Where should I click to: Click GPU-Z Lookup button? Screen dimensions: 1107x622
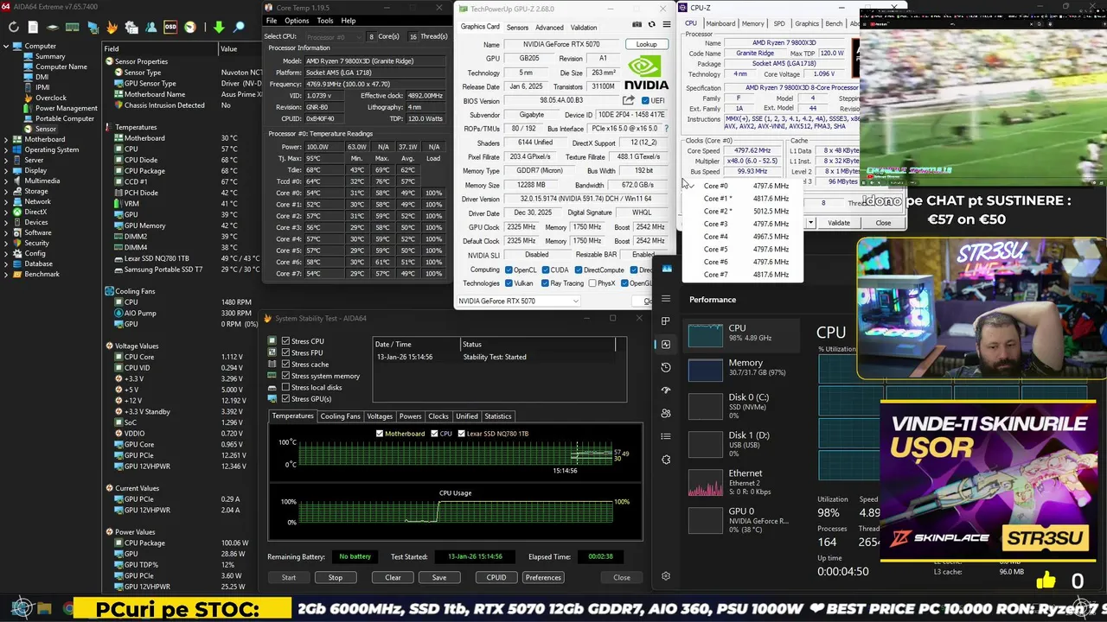point(646,44)
